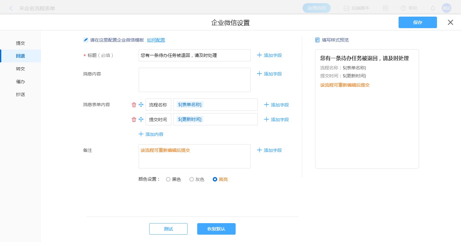The image size is (461, 242).
Task: Open the 如何配置 help link
Action: (156, 40)
